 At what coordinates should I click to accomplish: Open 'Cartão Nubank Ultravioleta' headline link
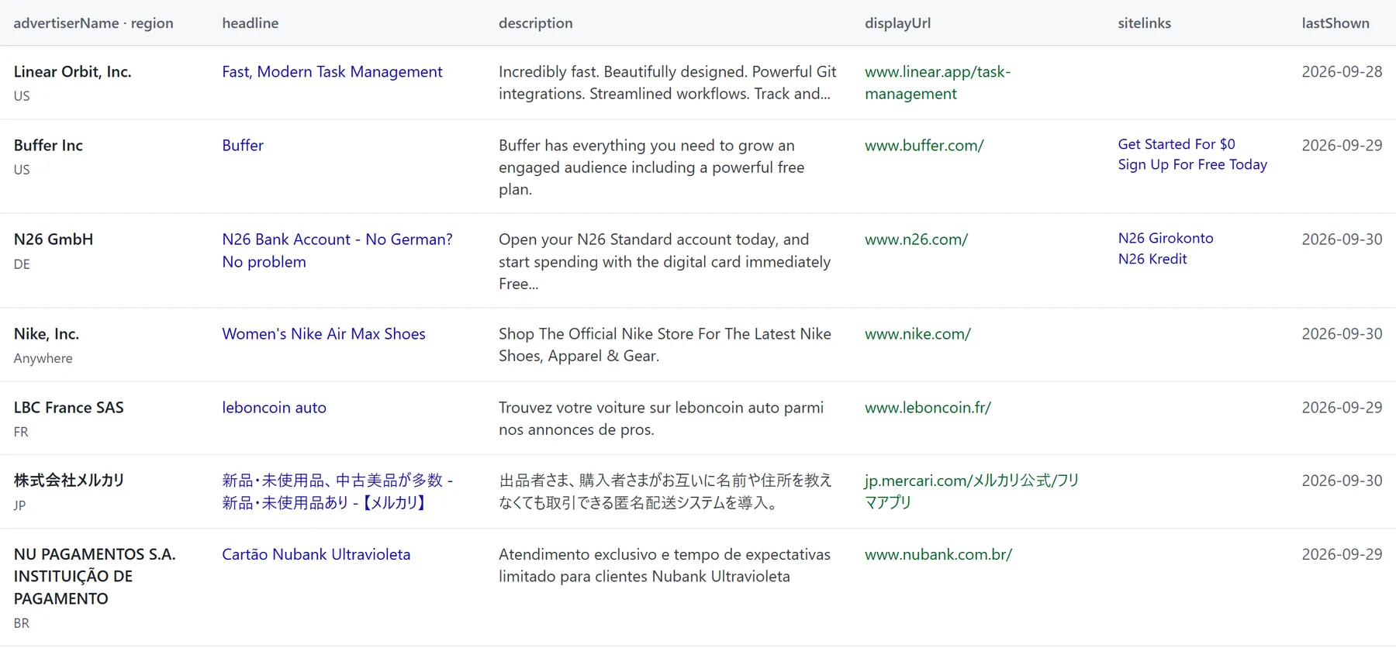tap(316, 555)
